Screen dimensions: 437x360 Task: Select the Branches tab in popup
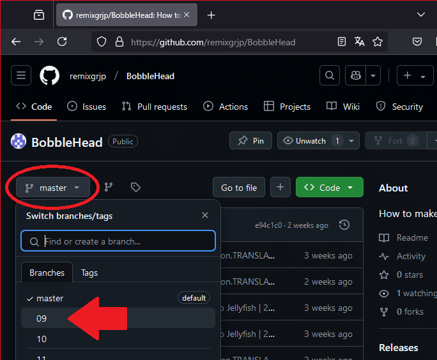click(47, 273)
